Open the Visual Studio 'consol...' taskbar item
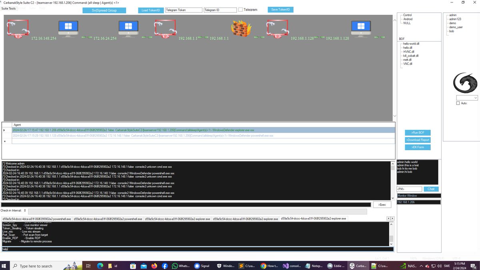Image resolution: width=480 pixels, height=270 pixels. [291, 266]
